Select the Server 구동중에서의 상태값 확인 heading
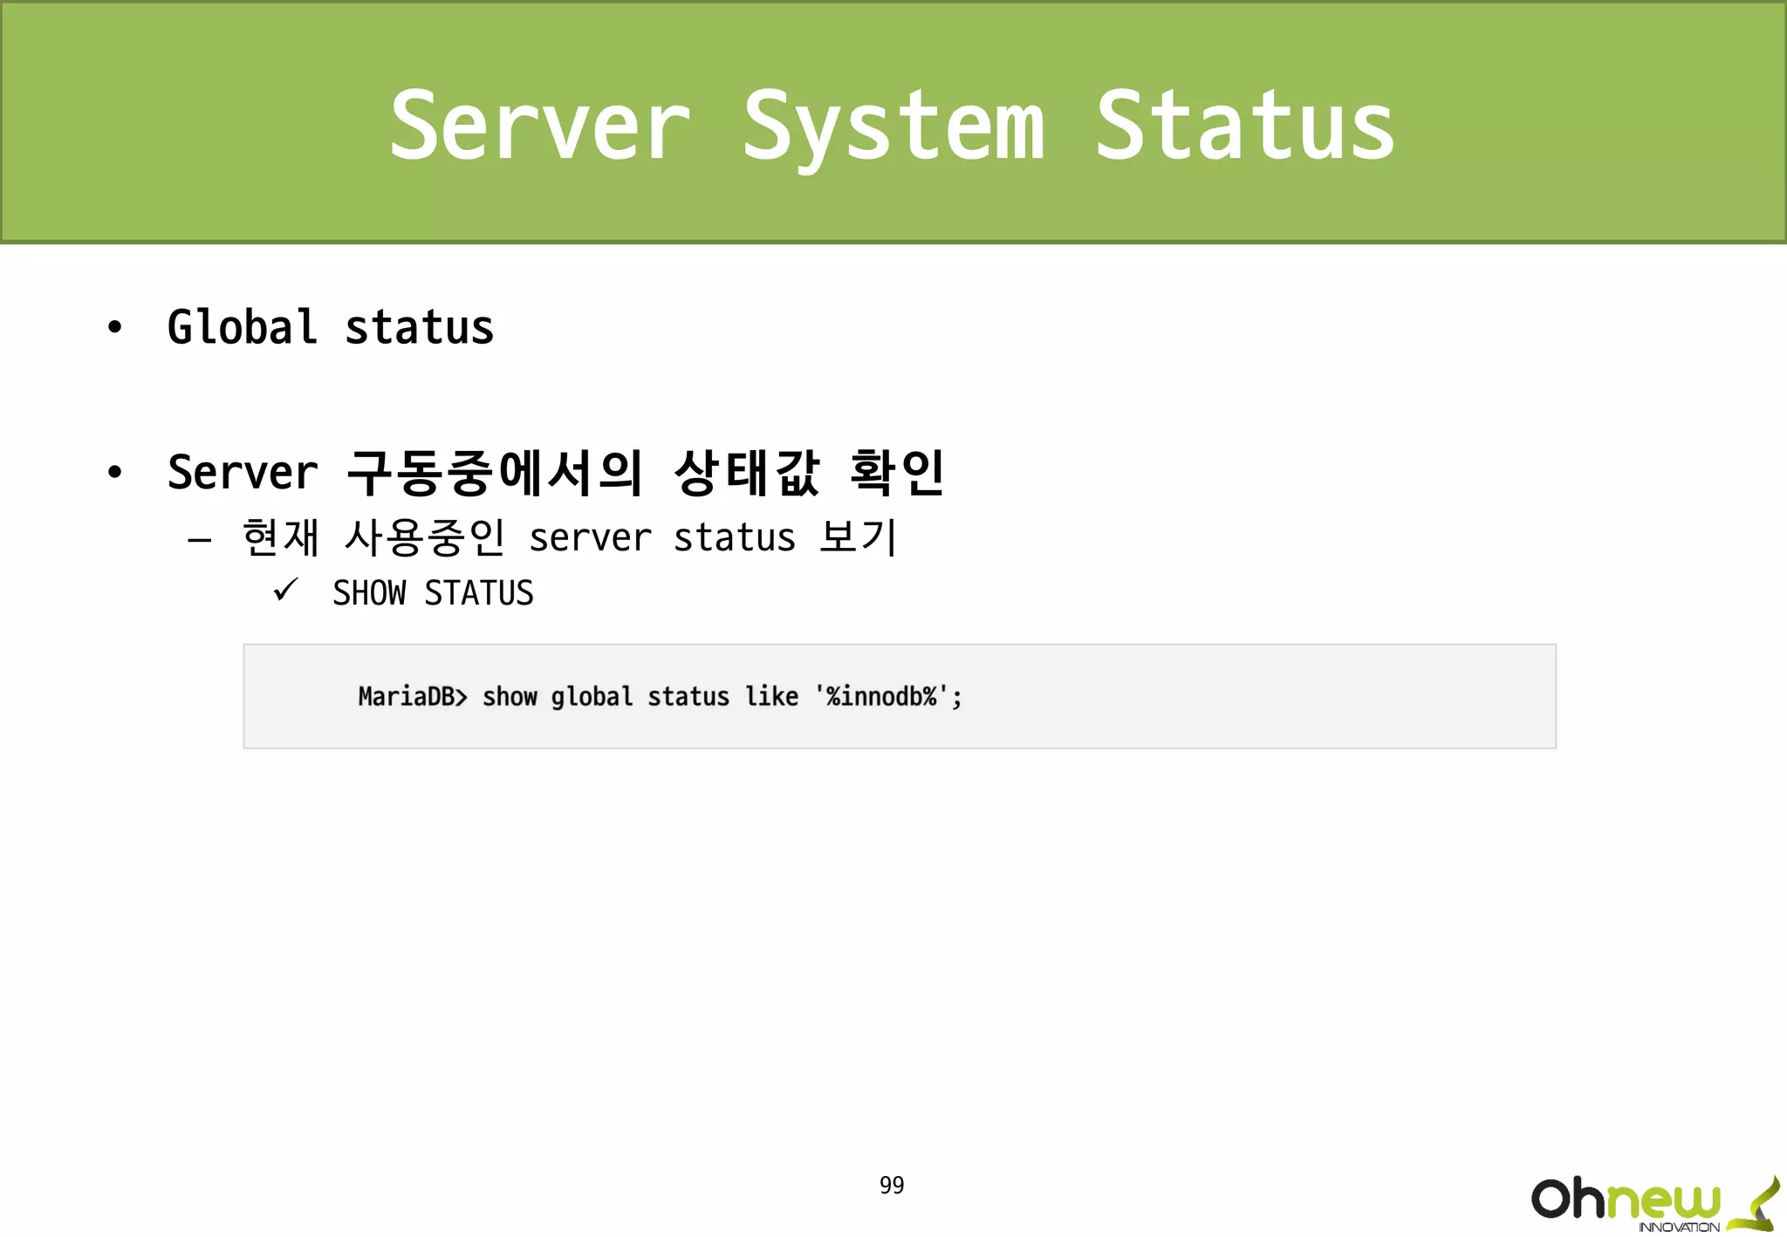The height and width of the screenshot is (1237, 1787). point(555,473)
